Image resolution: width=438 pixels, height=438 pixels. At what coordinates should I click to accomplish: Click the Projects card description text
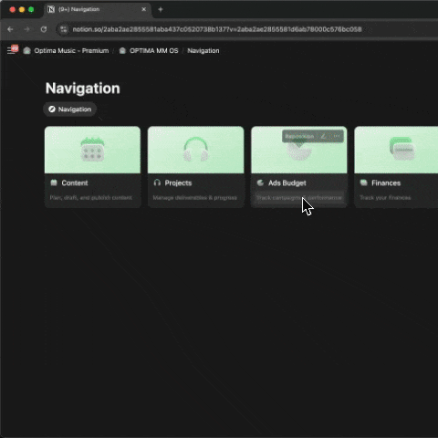tap(194, 198)
